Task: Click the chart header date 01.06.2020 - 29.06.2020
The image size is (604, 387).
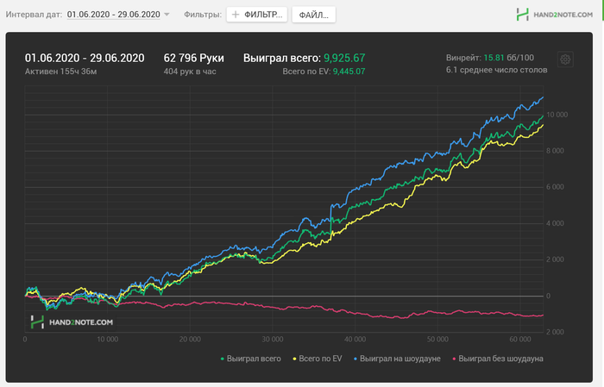Action: tap(85, 58)
